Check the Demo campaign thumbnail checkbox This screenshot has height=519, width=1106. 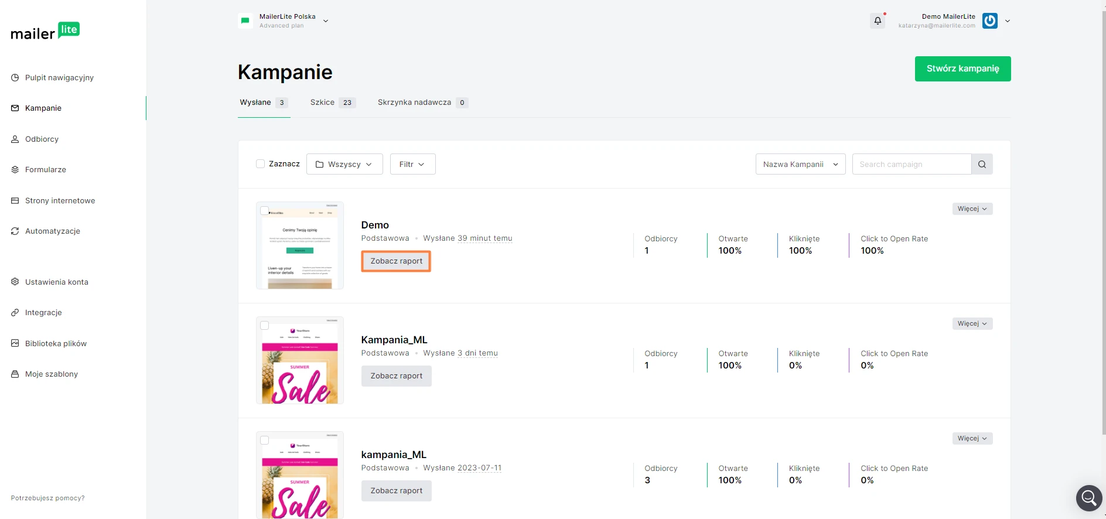coord(265,210)
